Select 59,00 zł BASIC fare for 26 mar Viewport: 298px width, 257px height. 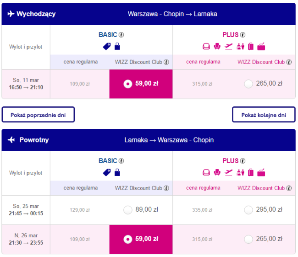pyautogui.click(x=141, y=239)
